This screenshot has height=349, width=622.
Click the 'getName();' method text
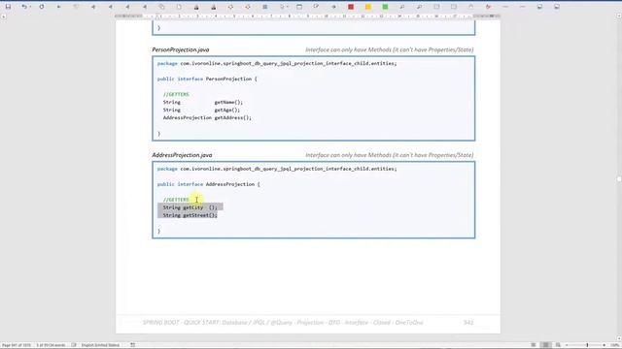pos(228,102)
